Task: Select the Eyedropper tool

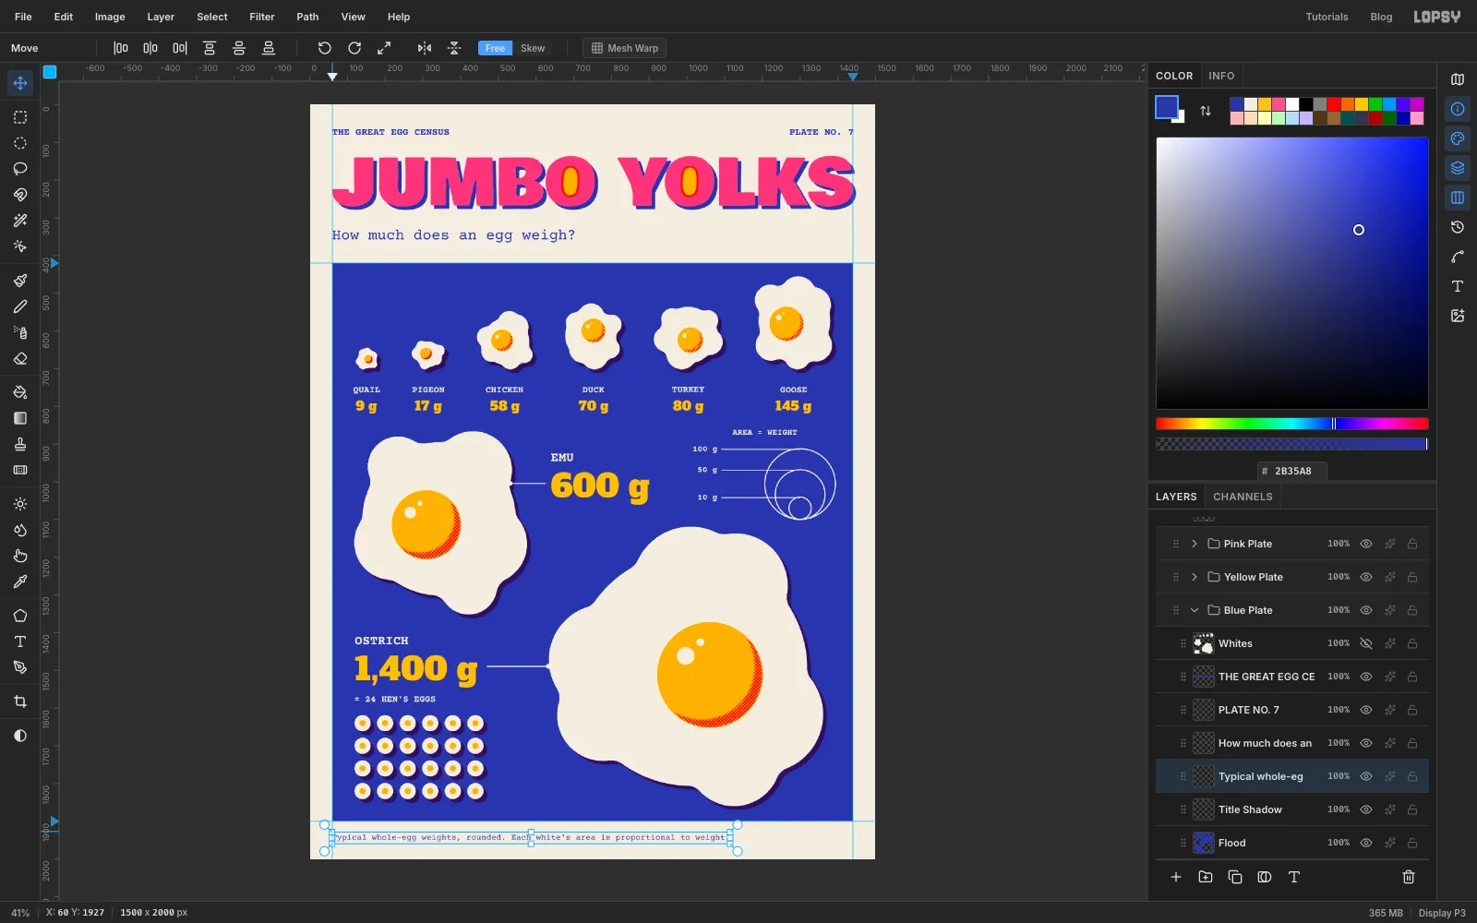Action: (20, 581)
